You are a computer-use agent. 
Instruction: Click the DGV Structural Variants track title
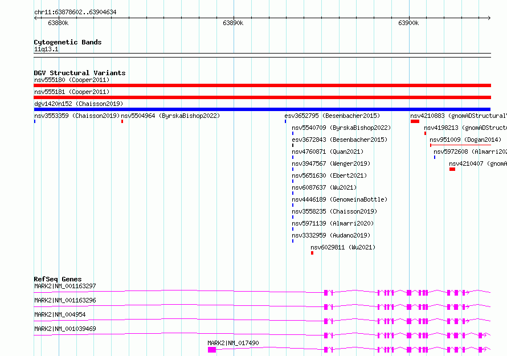80,73
